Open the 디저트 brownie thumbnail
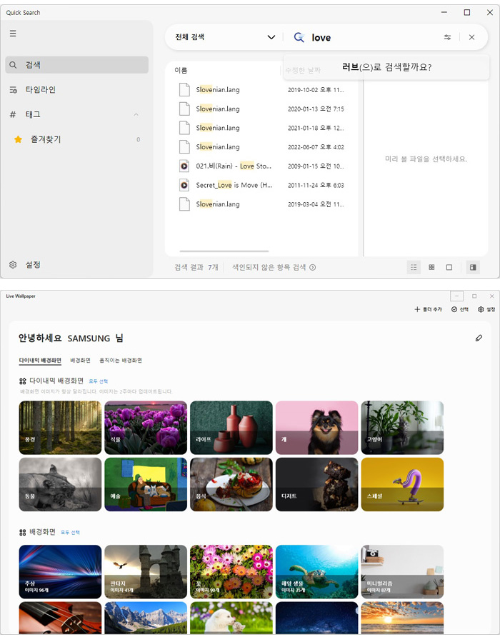This screenshot has height=637, width=500. click(x=316, y=484)
